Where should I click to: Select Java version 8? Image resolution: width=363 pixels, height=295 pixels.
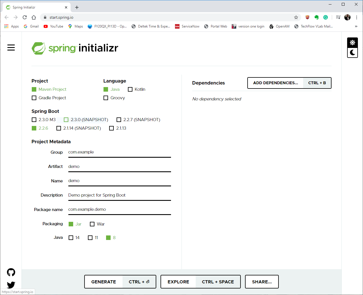111,238
